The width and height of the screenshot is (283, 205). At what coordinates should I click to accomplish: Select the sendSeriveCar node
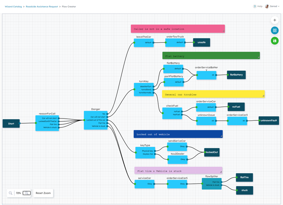click(177, 146)
